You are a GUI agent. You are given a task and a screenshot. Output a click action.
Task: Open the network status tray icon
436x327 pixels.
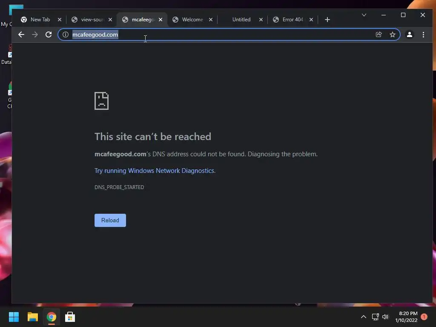(376, 317)
